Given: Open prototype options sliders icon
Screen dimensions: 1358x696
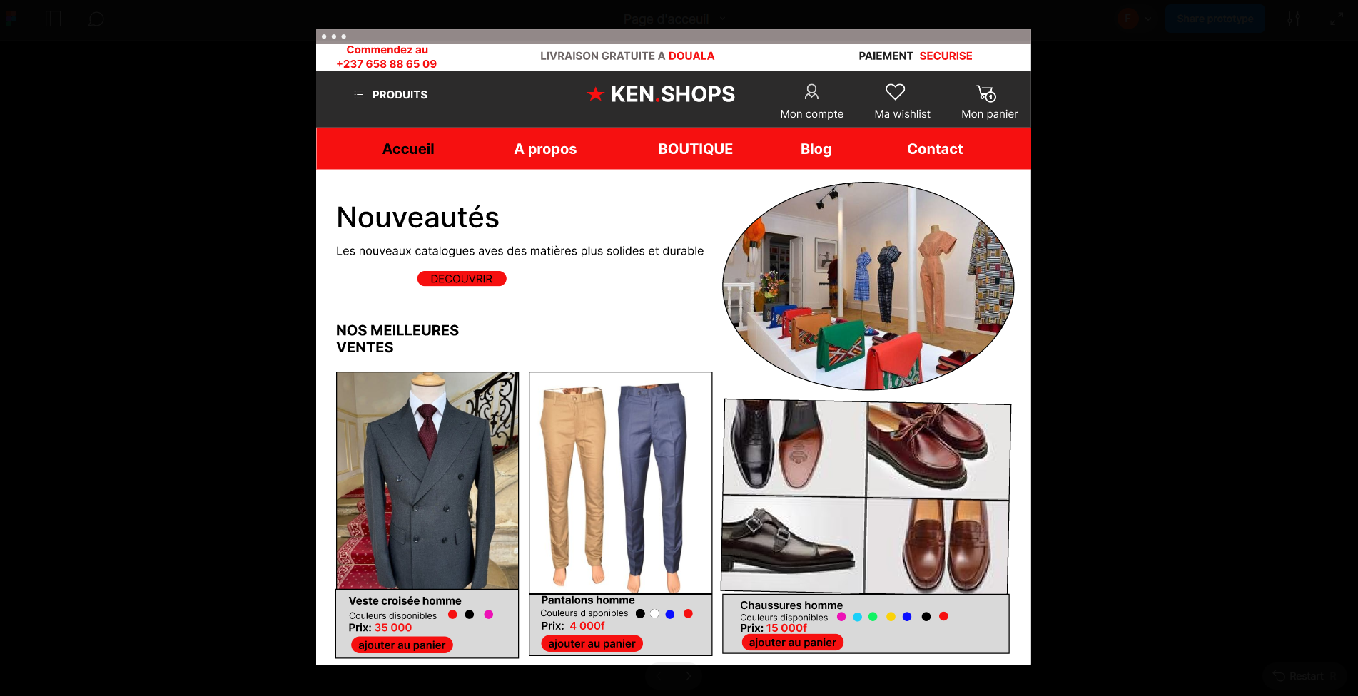Looking at the screenshot, I should (1294, 19).
